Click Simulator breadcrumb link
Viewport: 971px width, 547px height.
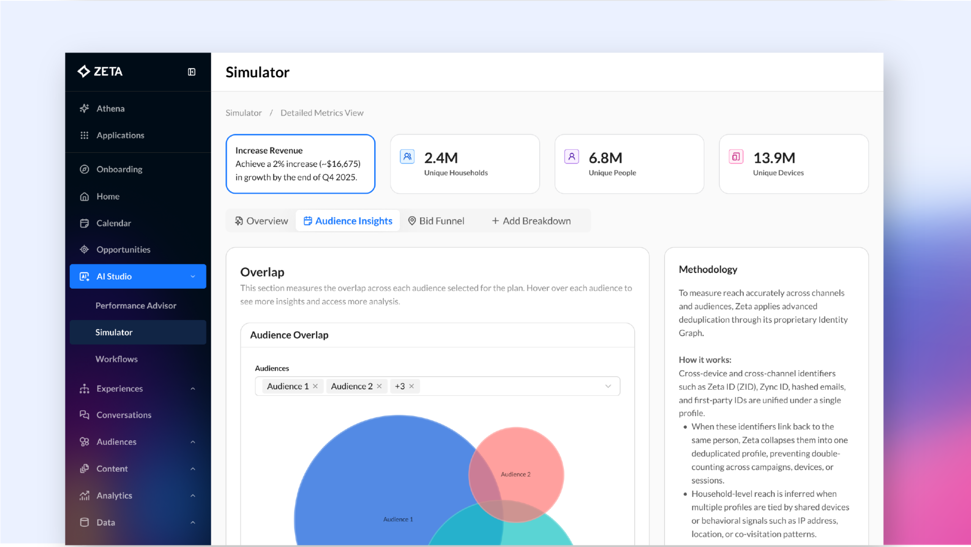click(x=243, y=113)
